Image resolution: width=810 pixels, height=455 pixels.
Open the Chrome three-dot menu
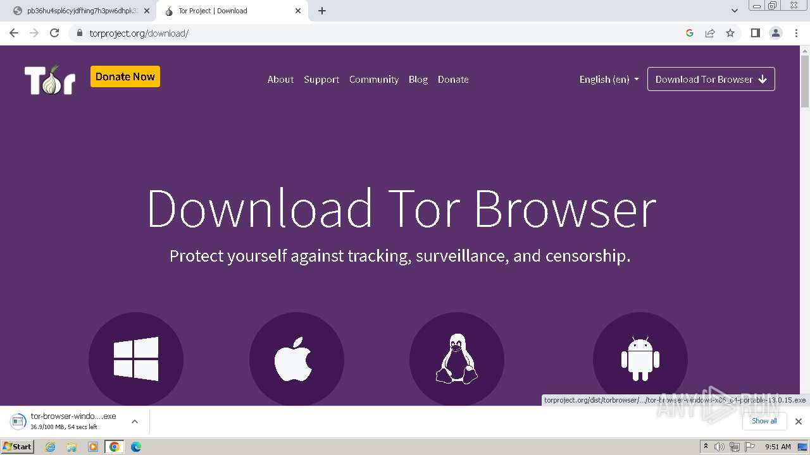tap(797, 33)
